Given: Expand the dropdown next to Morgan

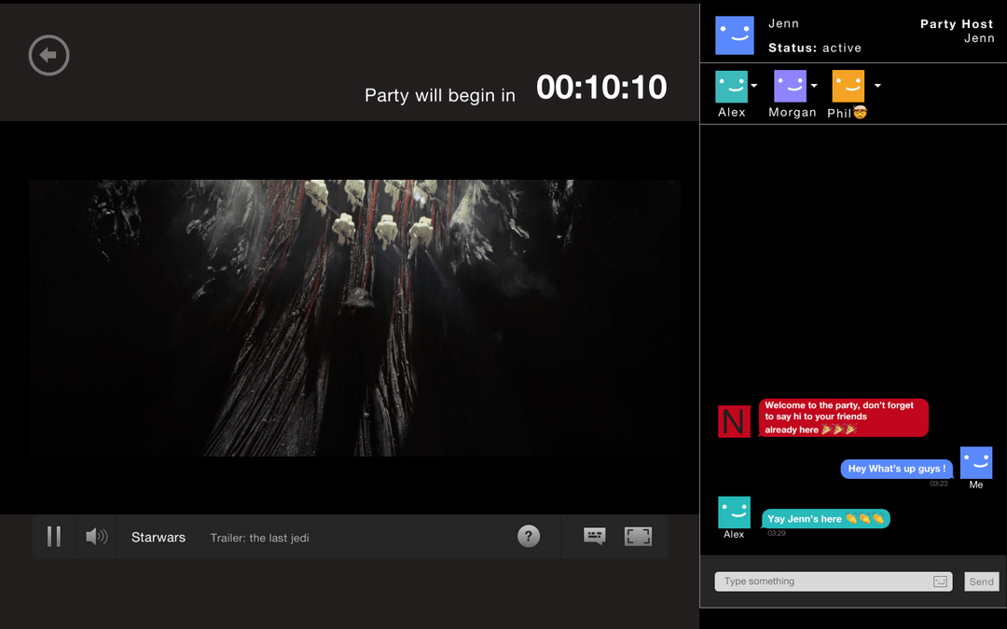Looking at the screenshot, I should point(814,85).
